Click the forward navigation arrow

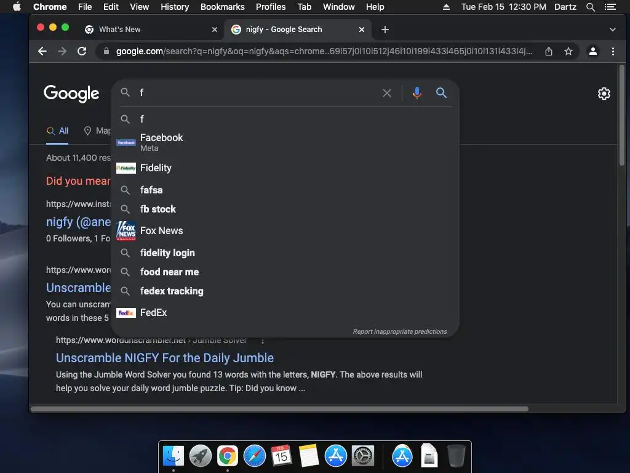pyautogui.click(x=62, y=51)
